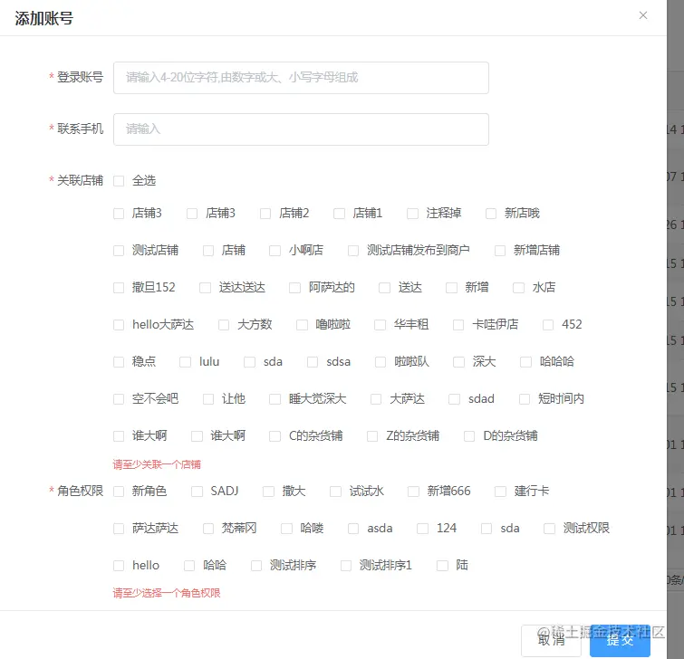
Task: Tick the 卡哇伊店 checkbox
Action: point(458,325)
